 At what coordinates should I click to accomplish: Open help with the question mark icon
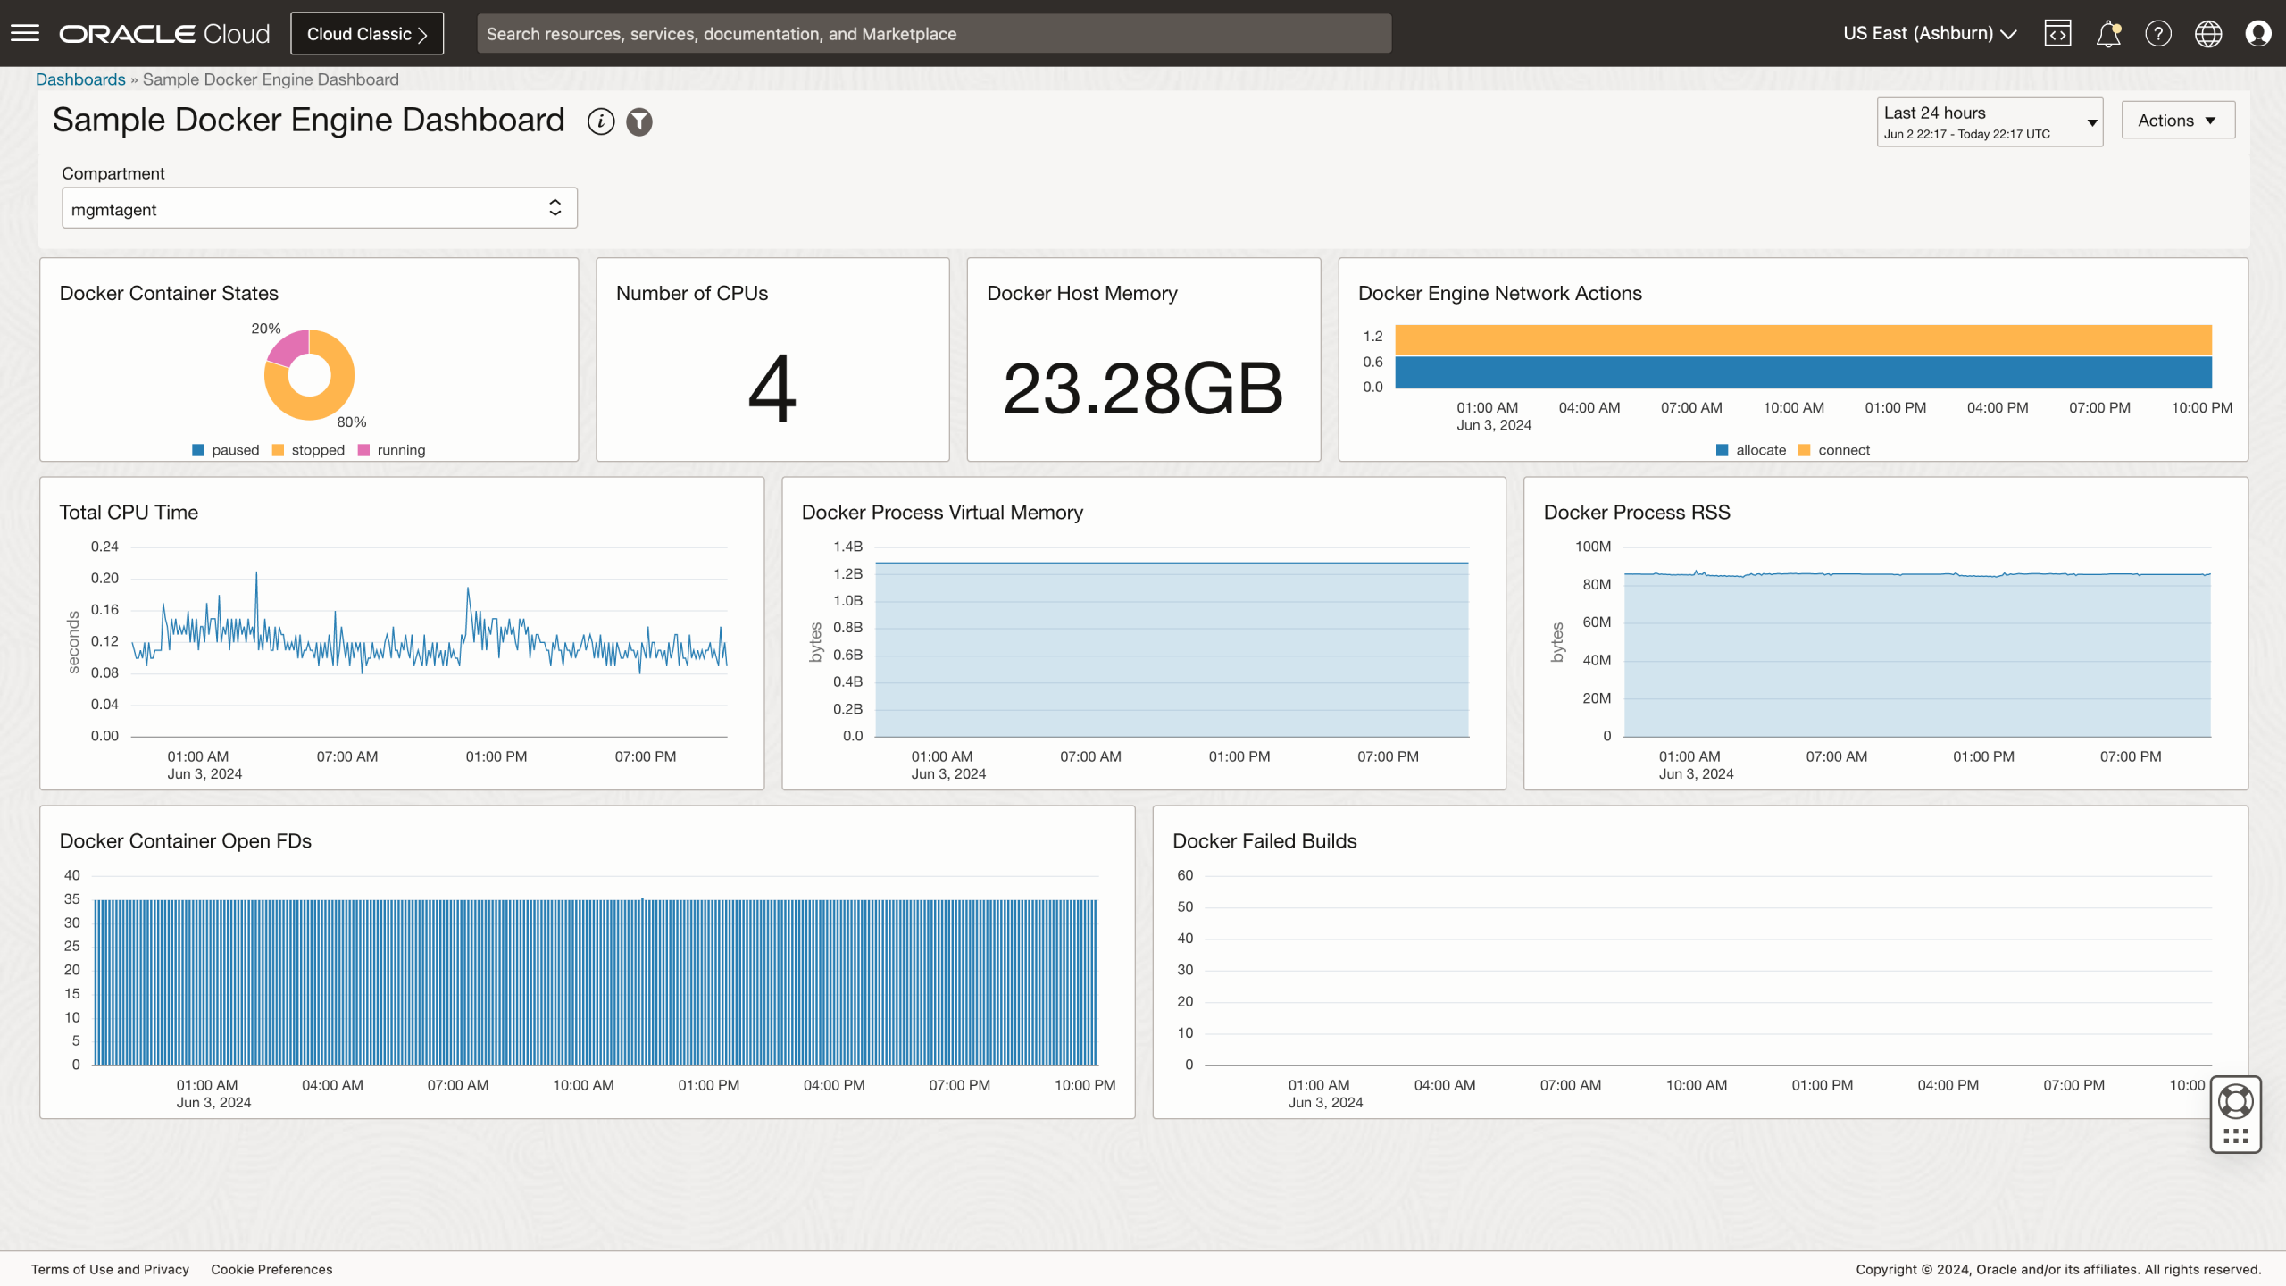pos(2158,33)
